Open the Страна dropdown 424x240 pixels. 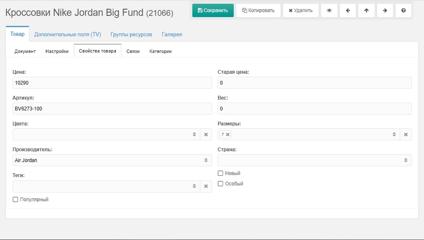pos(314,160)
